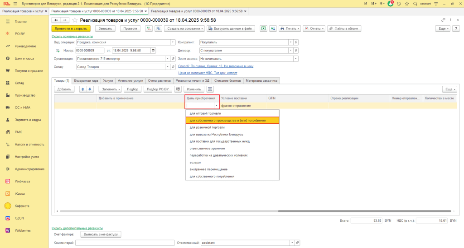
Task: Go forward with the right arrow
Action: pos(65,20)
